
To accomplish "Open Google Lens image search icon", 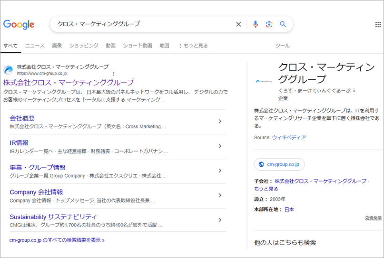I will 269,24.
